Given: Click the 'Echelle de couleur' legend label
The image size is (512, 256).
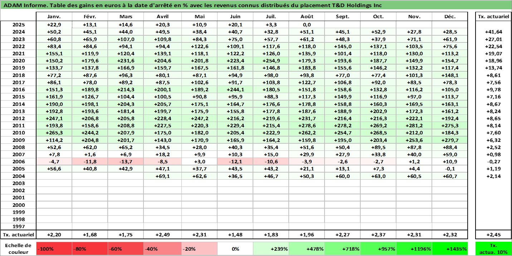Looking at the screenshot, I should (18, 249).
